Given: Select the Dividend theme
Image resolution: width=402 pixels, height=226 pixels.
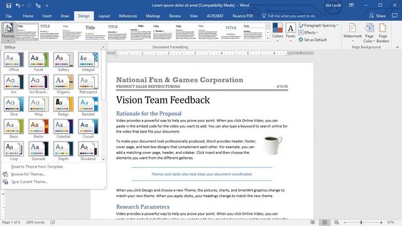Looking at the screenshot, I should 88,151.
